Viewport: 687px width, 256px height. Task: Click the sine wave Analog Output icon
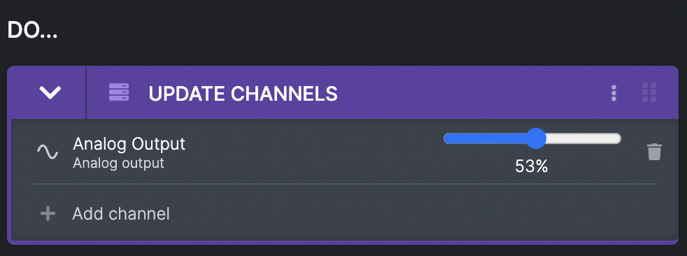48,152
